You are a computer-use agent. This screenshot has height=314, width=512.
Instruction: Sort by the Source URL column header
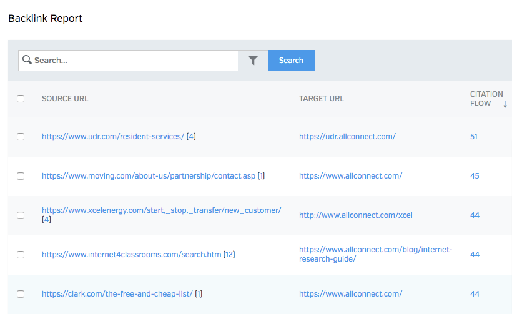click(65, 99)
